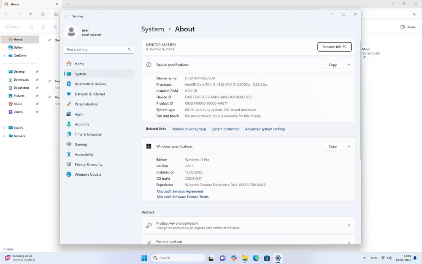Click the taskbar Search box

(x=178, y=258)
